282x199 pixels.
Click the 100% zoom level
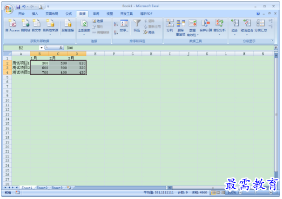tap(232, 192)
